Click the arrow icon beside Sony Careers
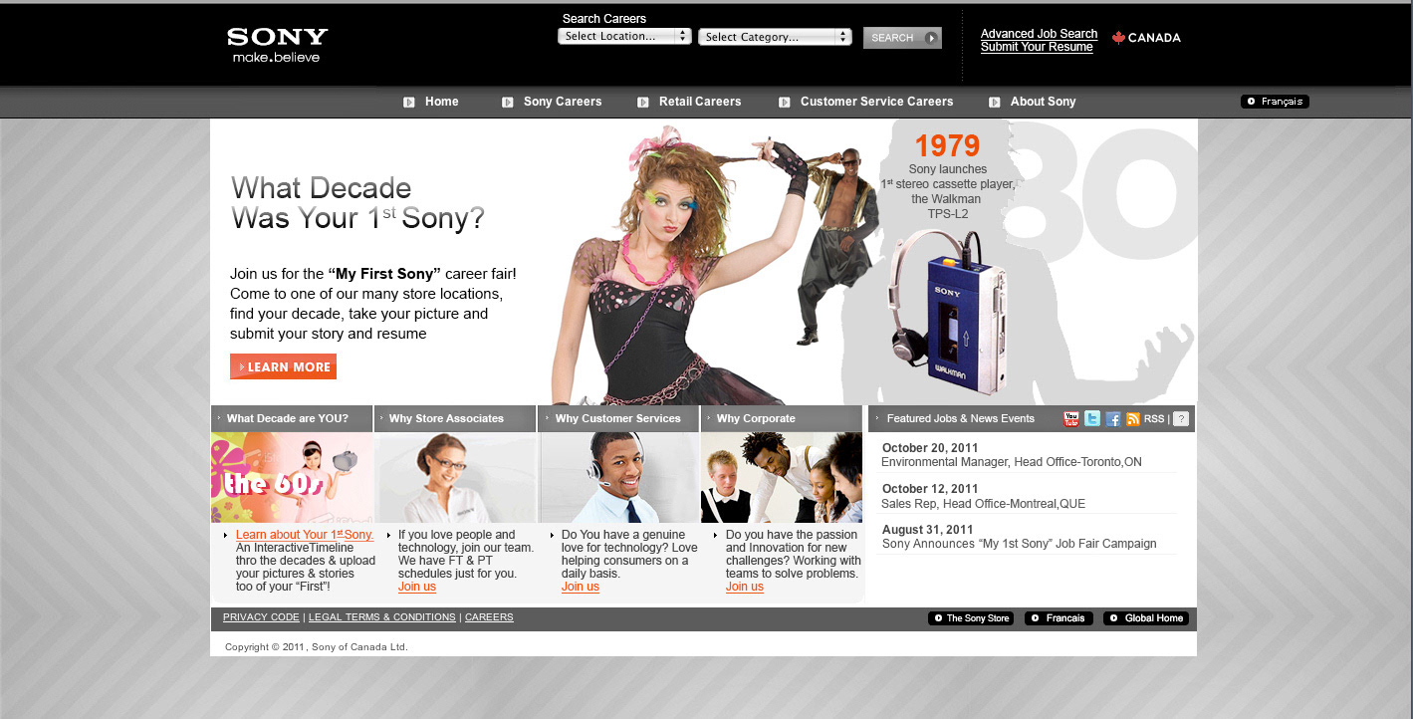Image resolution: width=1413 pixels, height=719 pixels. click(508, 102)
